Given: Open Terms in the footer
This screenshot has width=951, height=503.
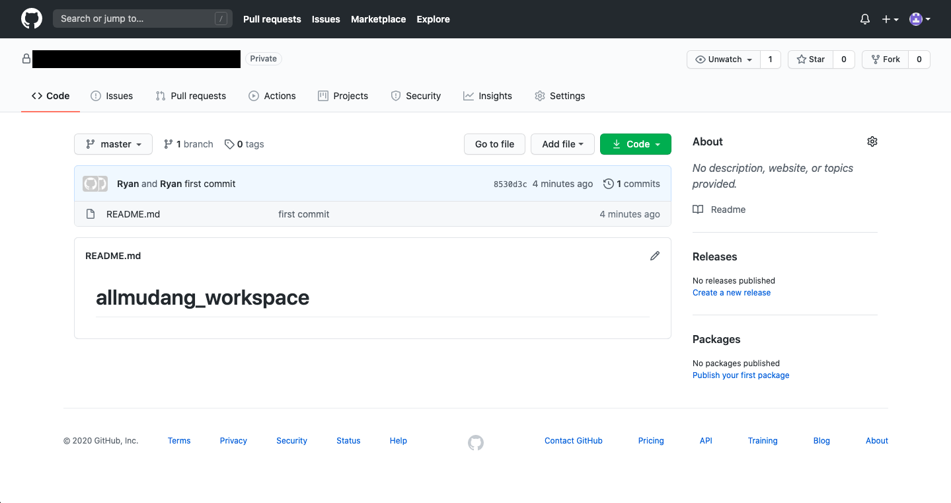Looking at the screenshot, I should tap(179, 441).
